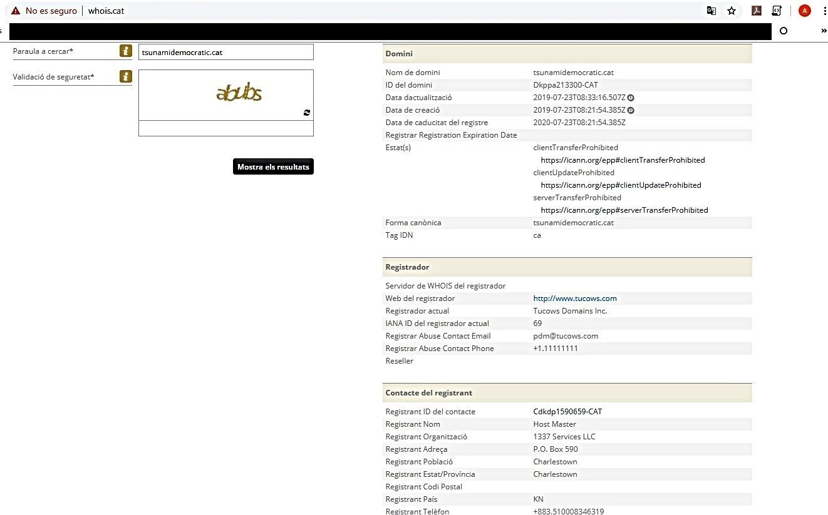The width and height of the screenshot is (828, 515).
Task: Click domain ID value 'Dkppa213300-CAT'
Action: (x=565, y=85)
